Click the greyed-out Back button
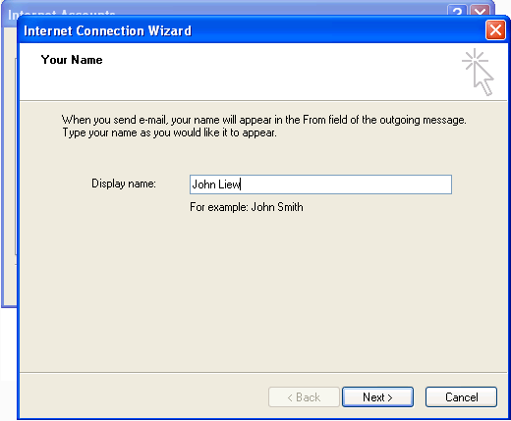Viewport: 511px width, 421px height. click(304, 397)
